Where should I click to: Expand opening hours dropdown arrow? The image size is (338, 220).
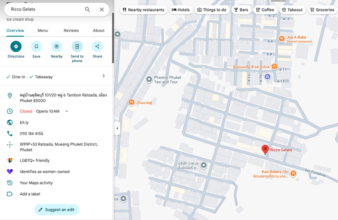(x=67, y=111)
